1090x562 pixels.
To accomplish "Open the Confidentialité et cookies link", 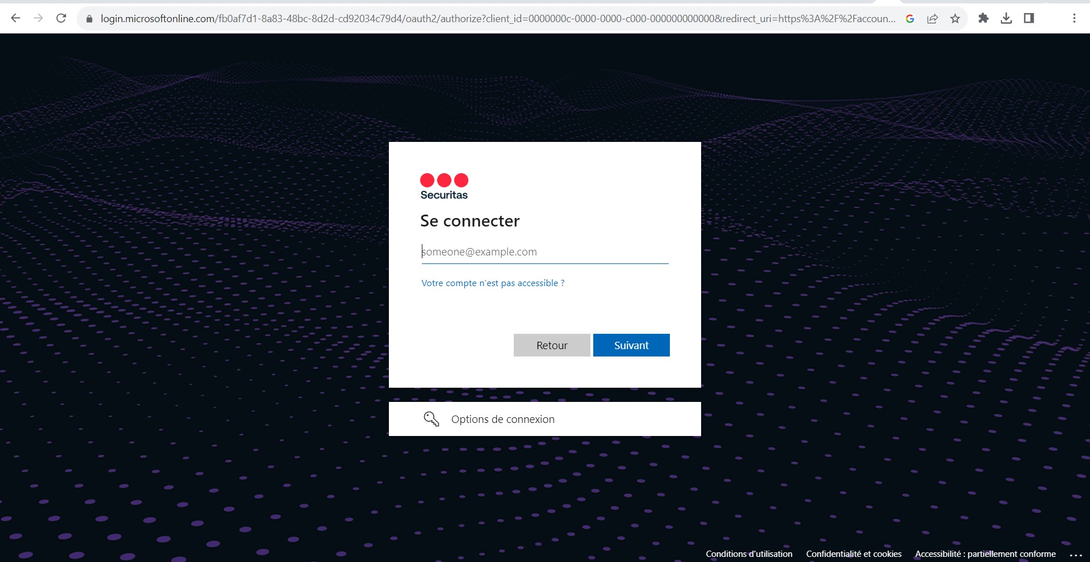I will 853,554.
